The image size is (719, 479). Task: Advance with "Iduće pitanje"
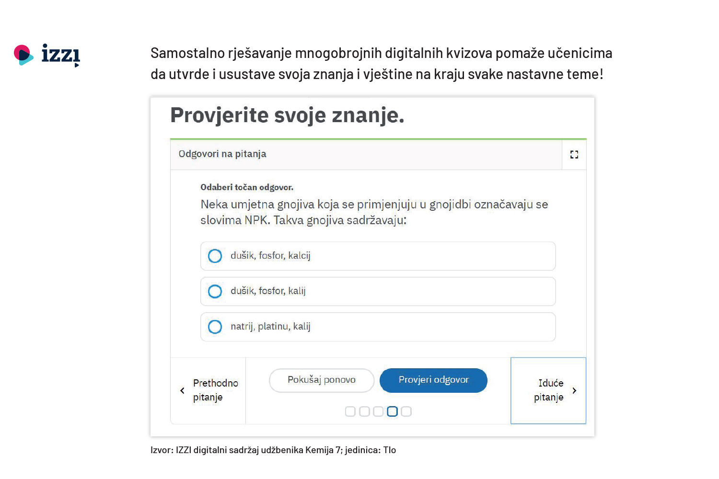point(548,390)
